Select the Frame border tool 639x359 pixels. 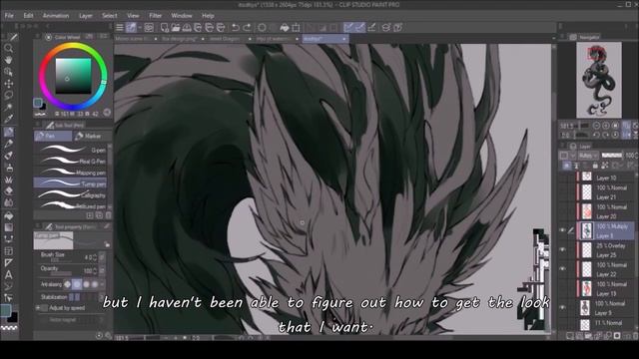click(8, 251)
